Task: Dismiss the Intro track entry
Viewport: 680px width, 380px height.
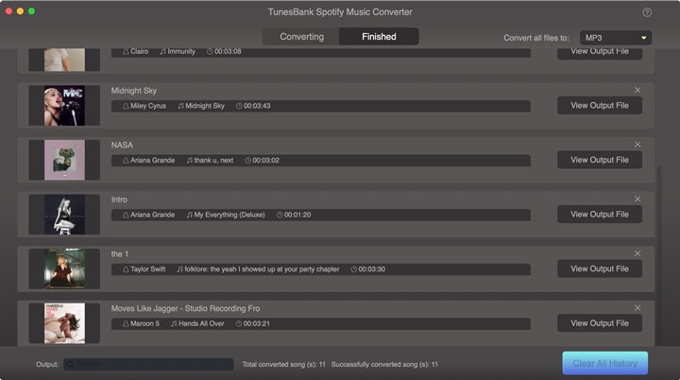Action: click(637, 199)
